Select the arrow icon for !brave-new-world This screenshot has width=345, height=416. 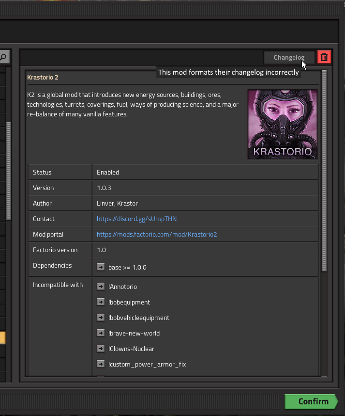[101, 333]
